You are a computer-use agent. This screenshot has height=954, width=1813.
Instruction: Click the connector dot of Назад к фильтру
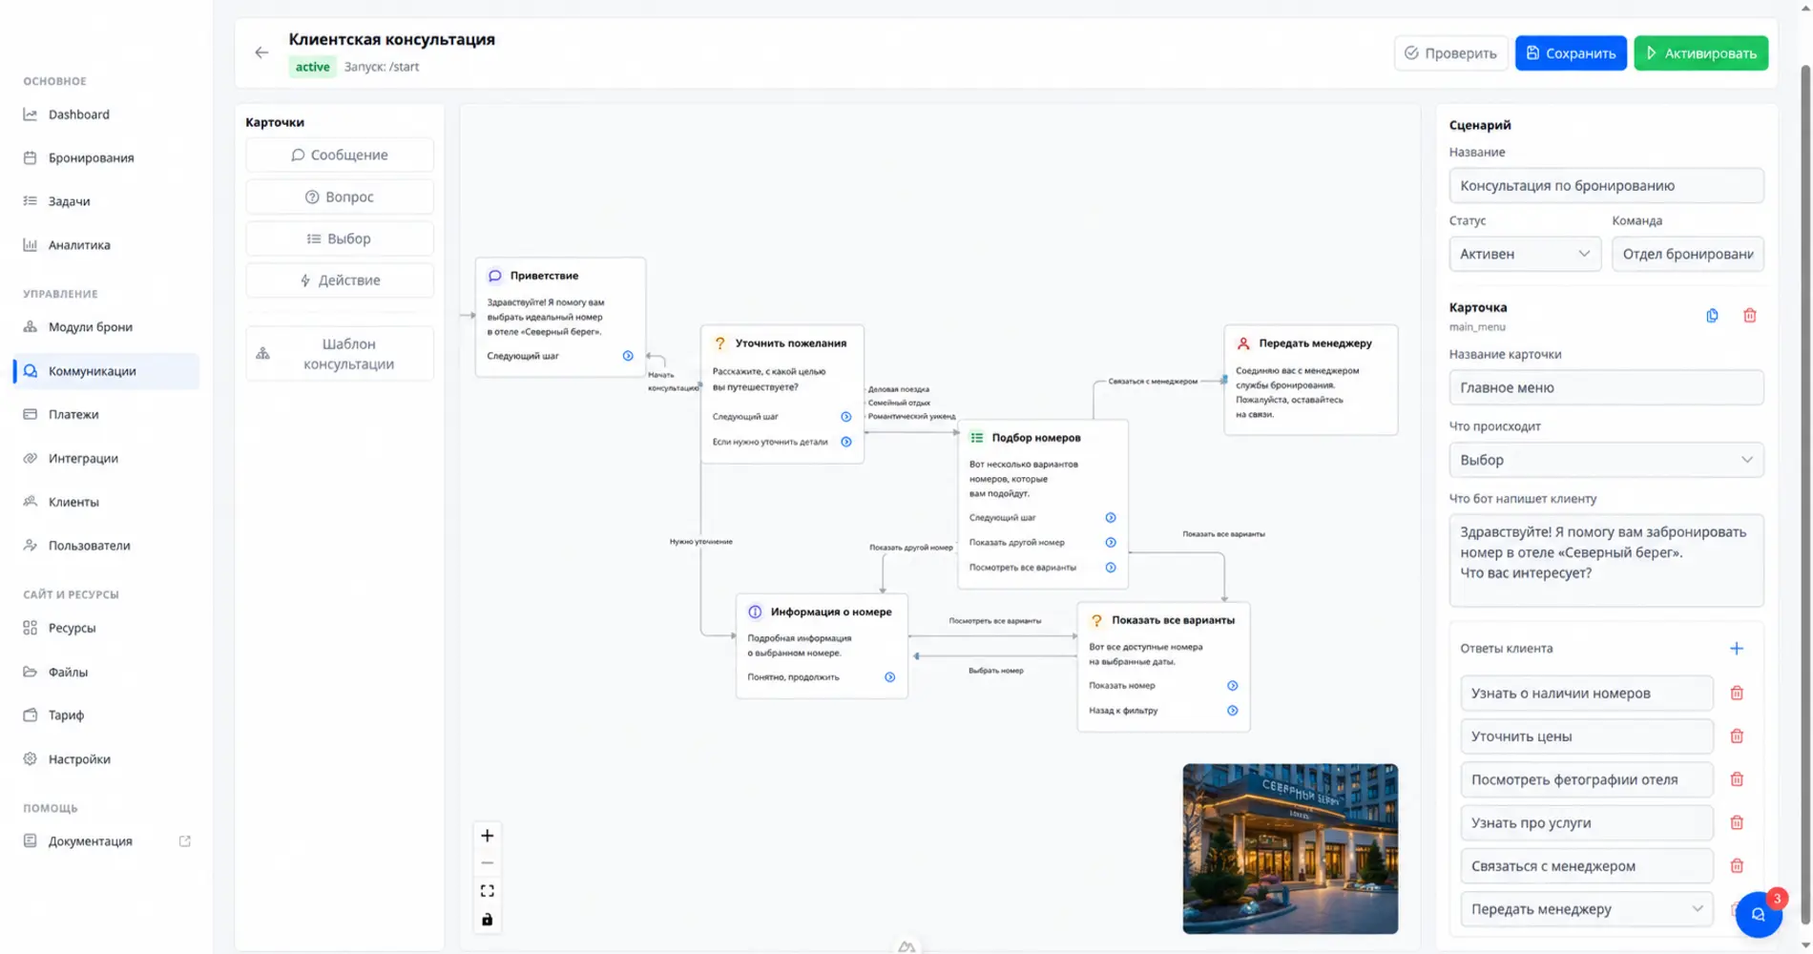pyautogui.click(x=1232, y=711)
